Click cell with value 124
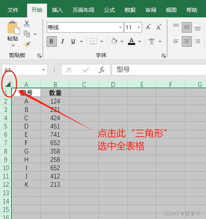Screen dimensions: 206x219 tap(55, 101)
